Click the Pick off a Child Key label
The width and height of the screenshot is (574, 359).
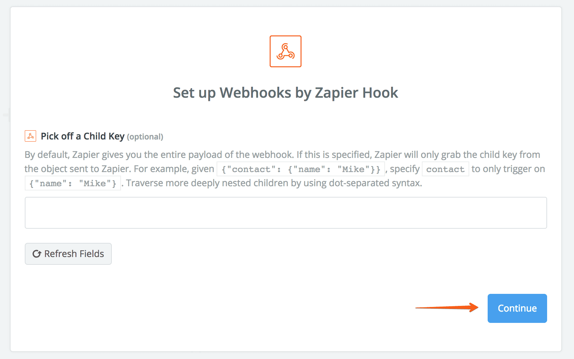point(82,136)
